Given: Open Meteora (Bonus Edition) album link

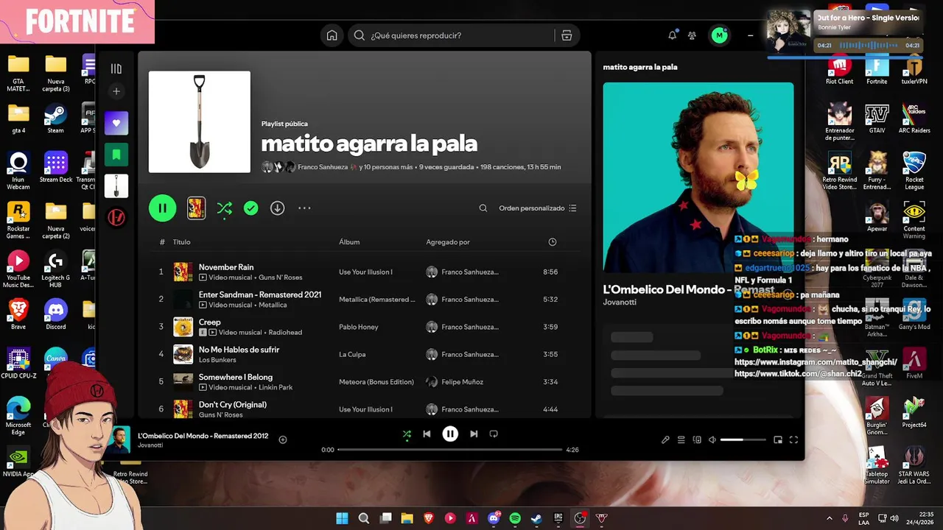Looking at the screenshot, I should point(376,382).
